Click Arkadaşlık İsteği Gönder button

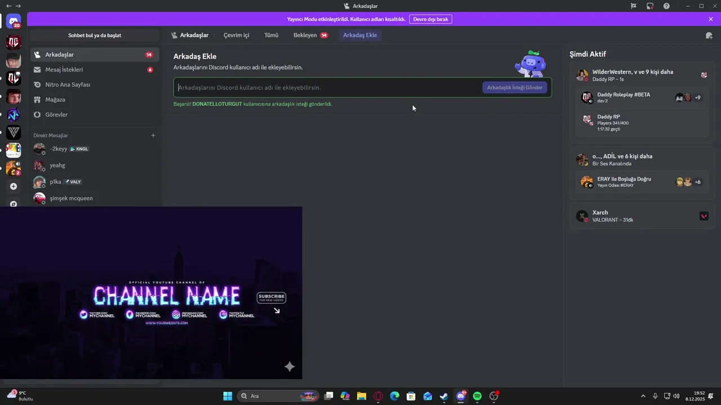pos(515,88)
